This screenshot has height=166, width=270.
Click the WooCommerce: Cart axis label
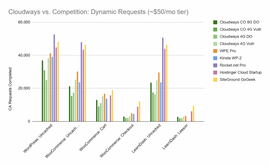pyautogui.click(x=92, y=137)
